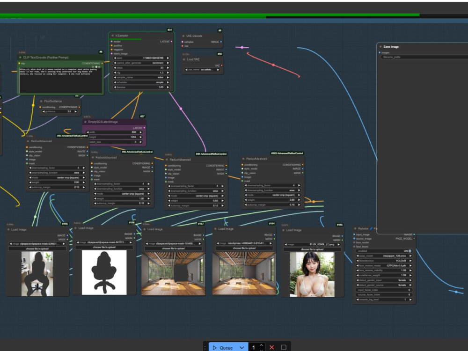Collapse the CLIP Text Encode node dot

(x=20, y=57)
